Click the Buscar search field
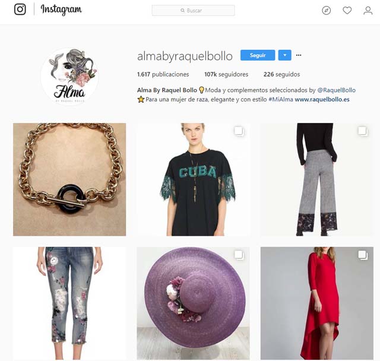Viewport: 380px width, 361px height. pos(193,11)
